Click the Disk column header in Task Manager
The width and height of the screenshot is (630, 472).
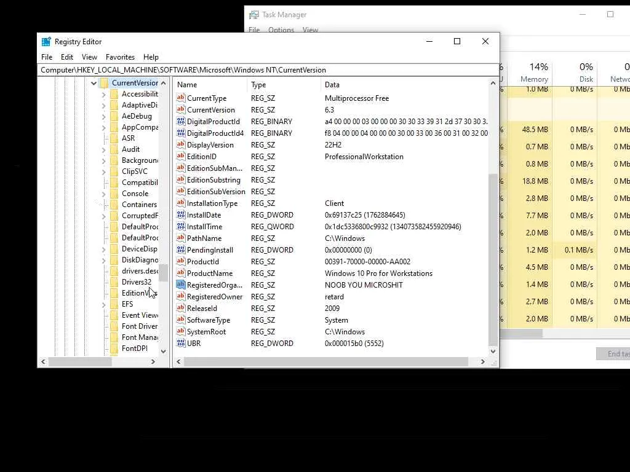(575, 73)
